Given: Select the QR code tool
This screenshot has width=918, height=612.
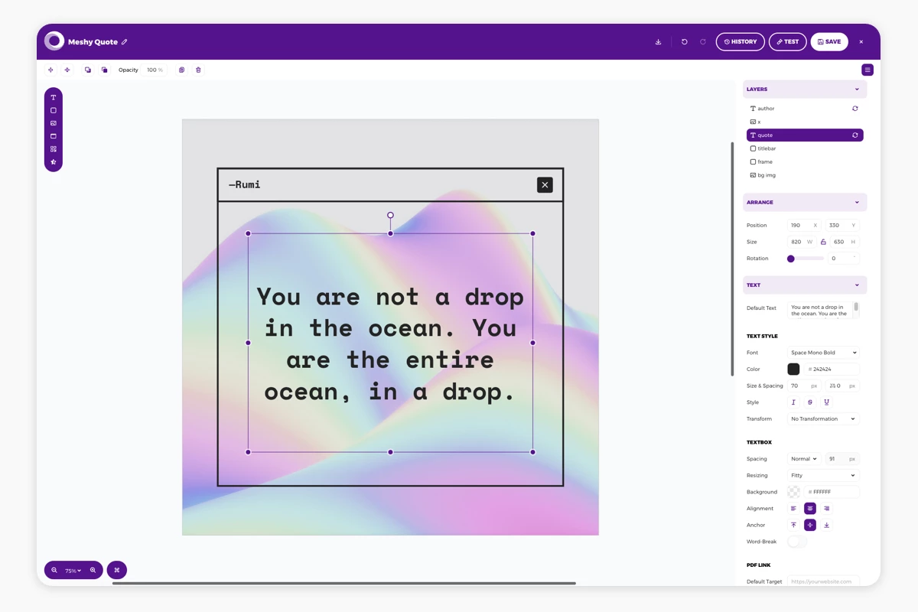Looking at the screenshot, I should point(54,149).
